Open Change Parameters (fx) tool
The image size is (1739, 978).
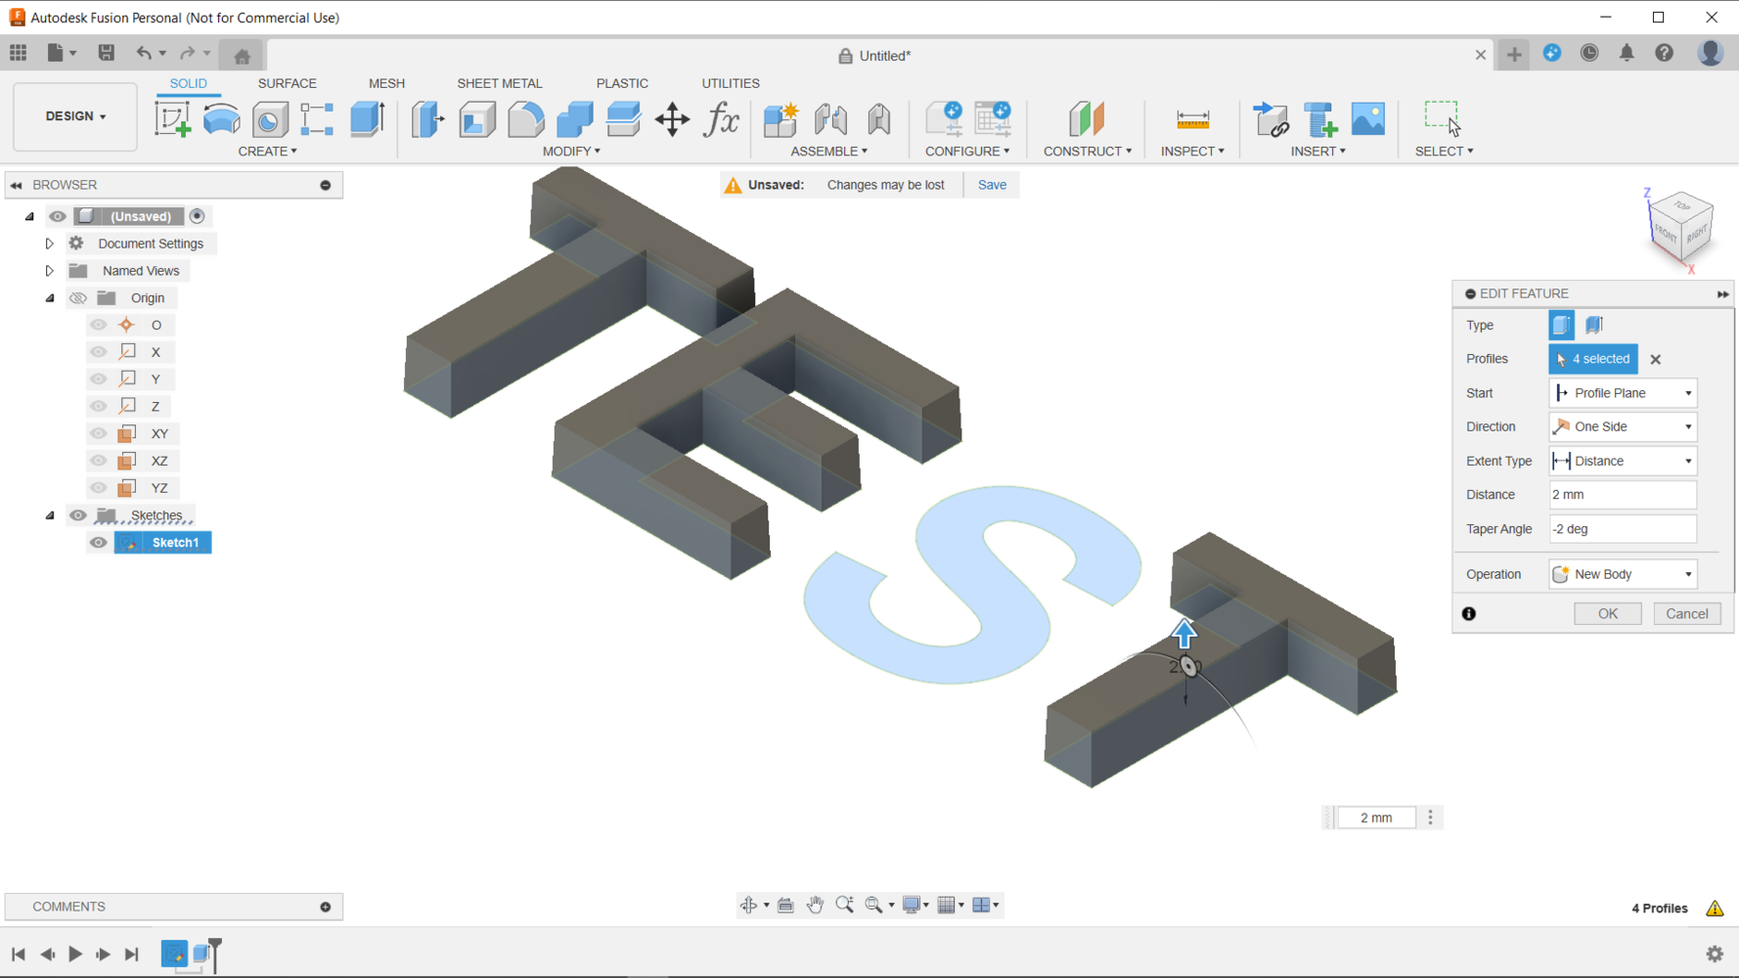tap(722, 119)
